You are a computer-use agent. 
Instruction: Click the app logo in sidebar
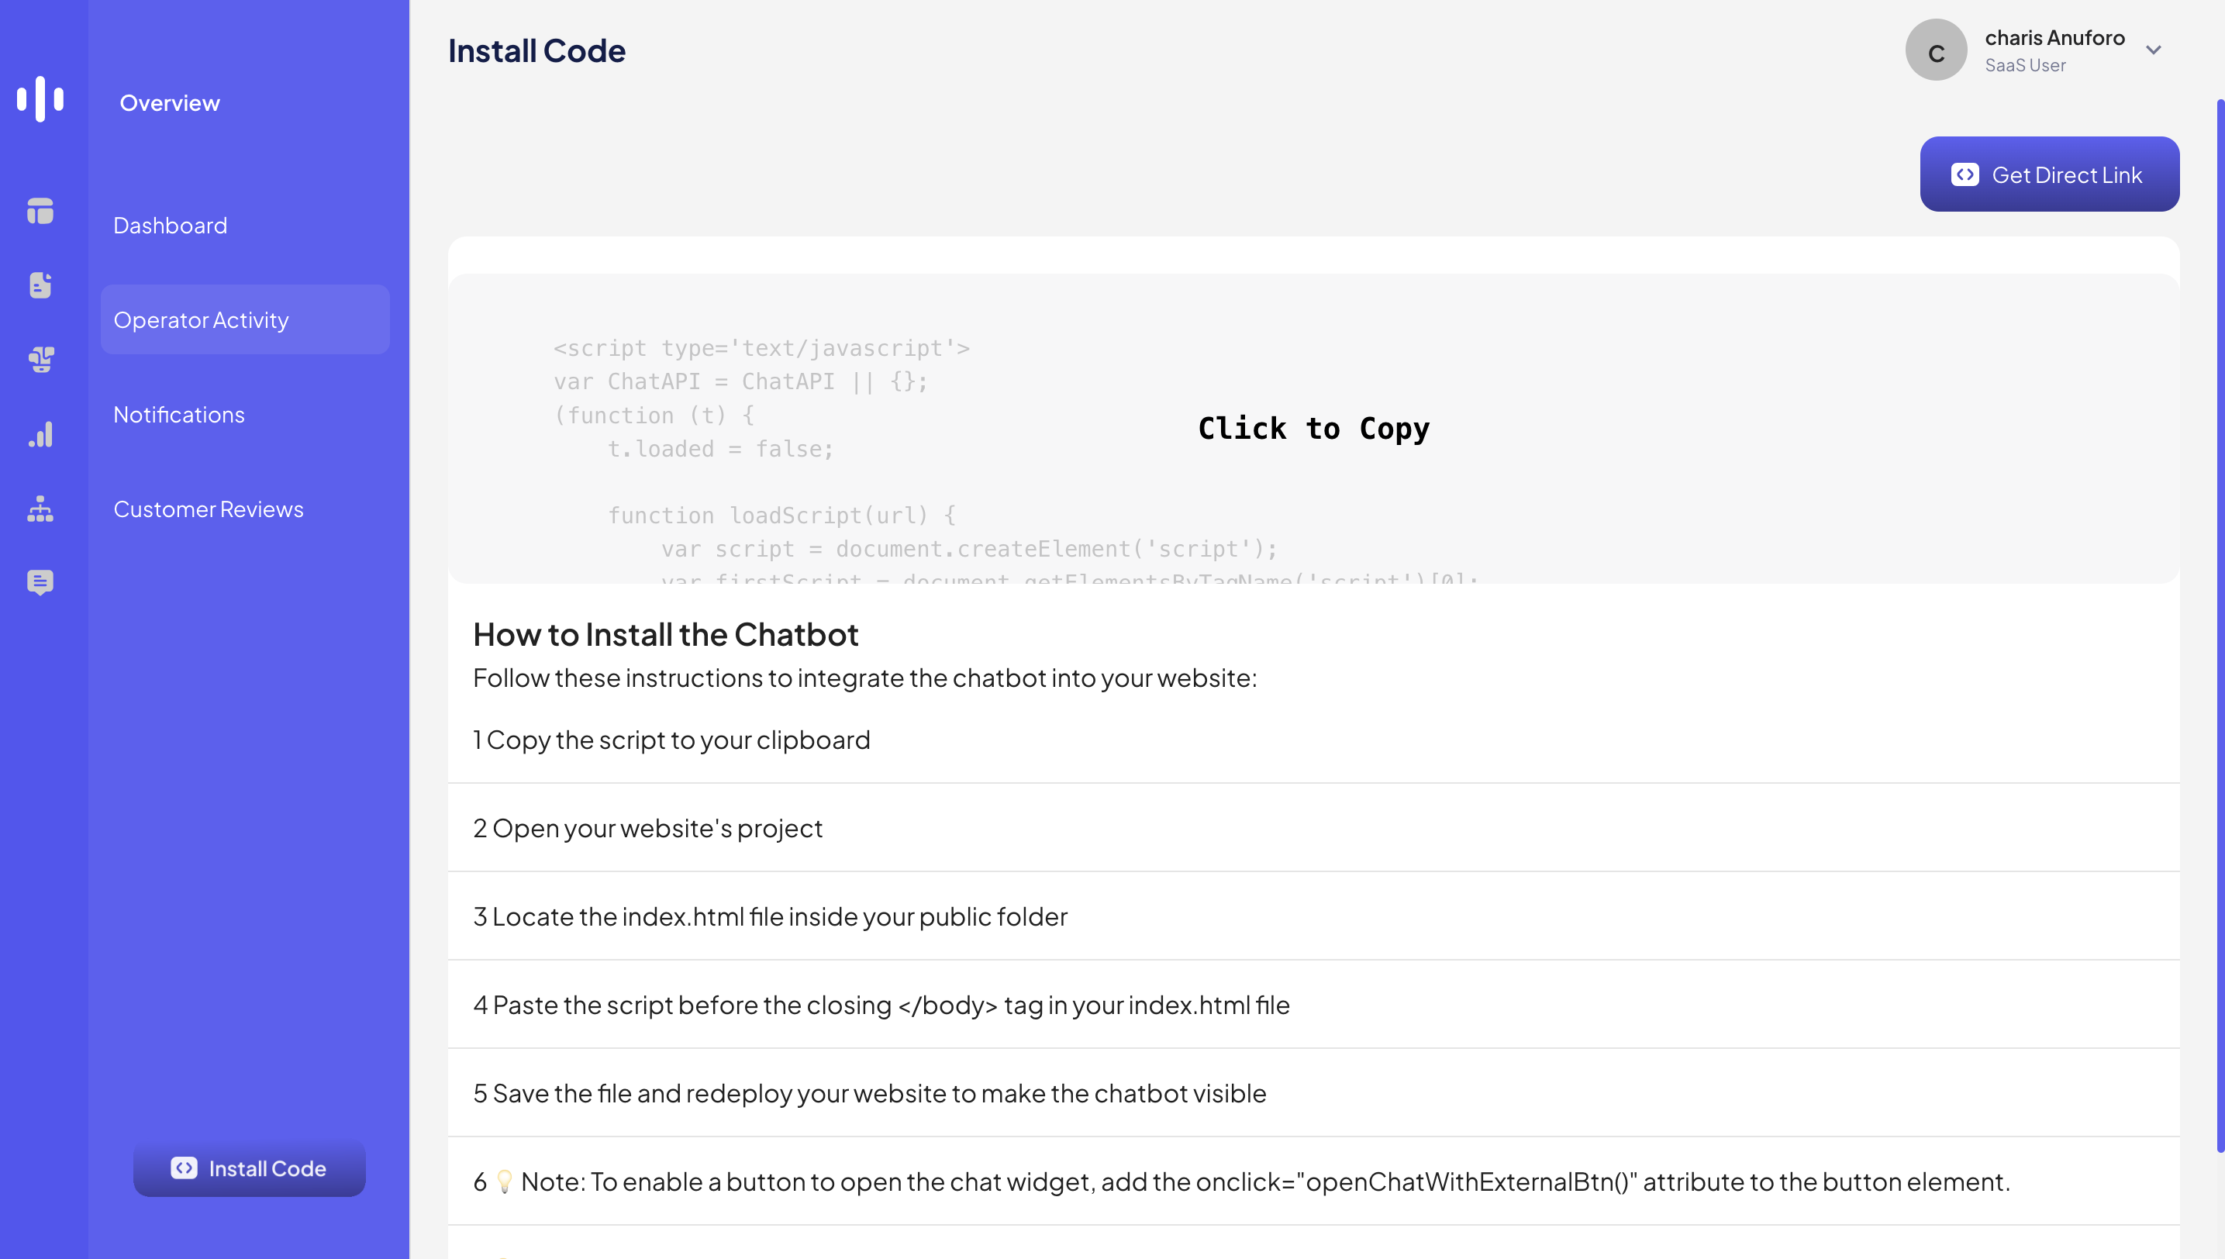point(40,98)
